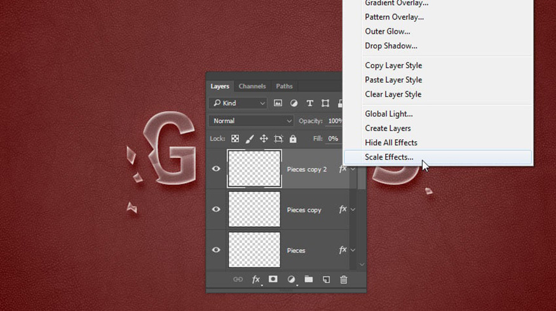
Task: Click the pixel layer filter icon
Action: tap(278, 103)
